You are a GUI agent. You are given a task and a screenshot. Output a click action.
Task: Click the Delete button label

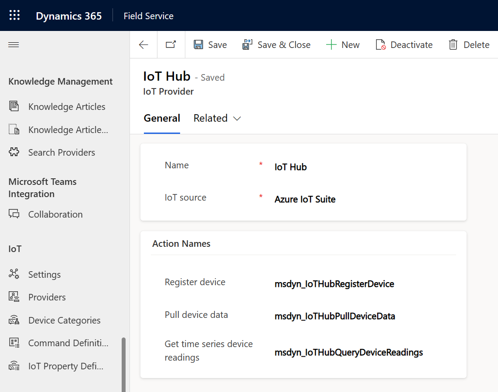(x=476, y=45)
